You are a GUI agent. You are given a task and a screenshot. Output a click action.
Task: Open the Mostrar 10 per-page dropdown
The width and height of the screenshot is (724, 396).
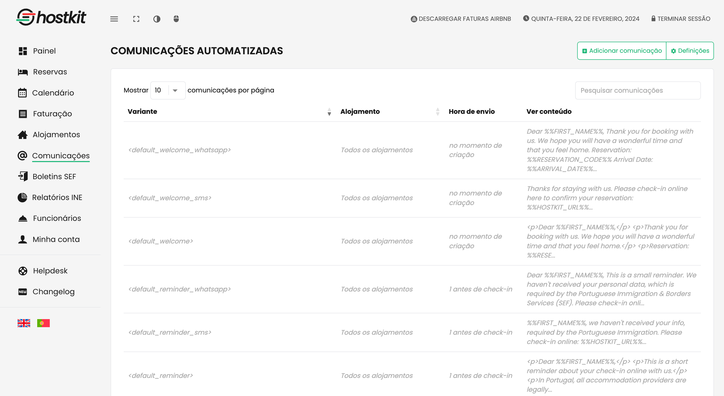point(168,90)
